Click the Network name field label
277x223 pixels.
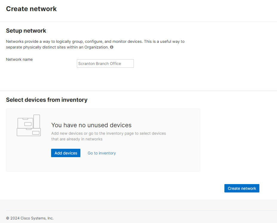point(19,59)
